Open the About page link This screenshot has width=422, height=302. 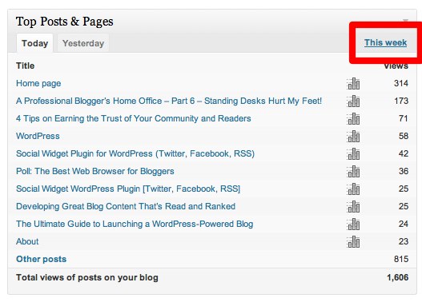coord(27,241)
